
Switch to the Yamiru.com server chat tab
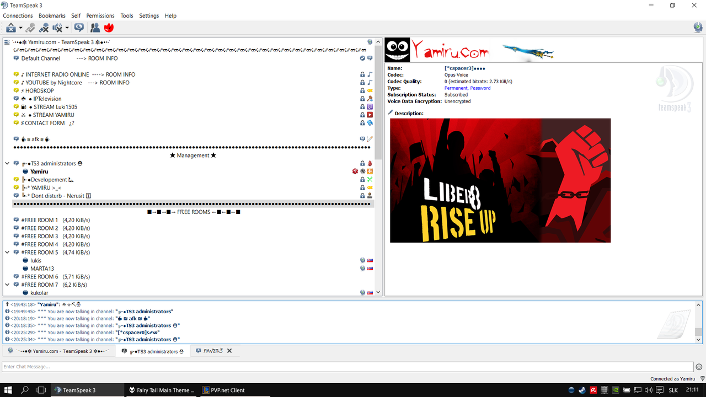[x=58, y=351]
